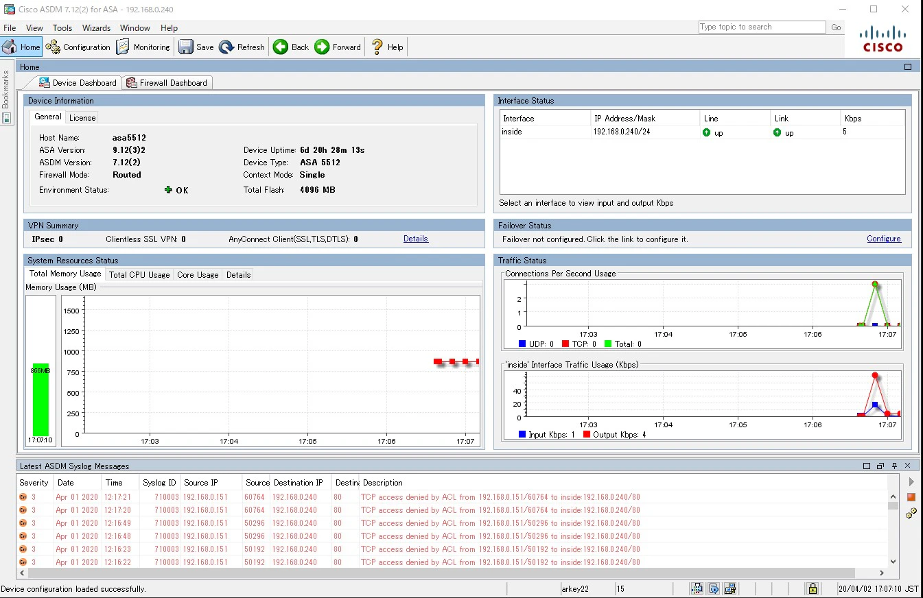Click the Cisco logo
Image resolution: width=923 pixels, height=598 pixels.
point(883,39)
